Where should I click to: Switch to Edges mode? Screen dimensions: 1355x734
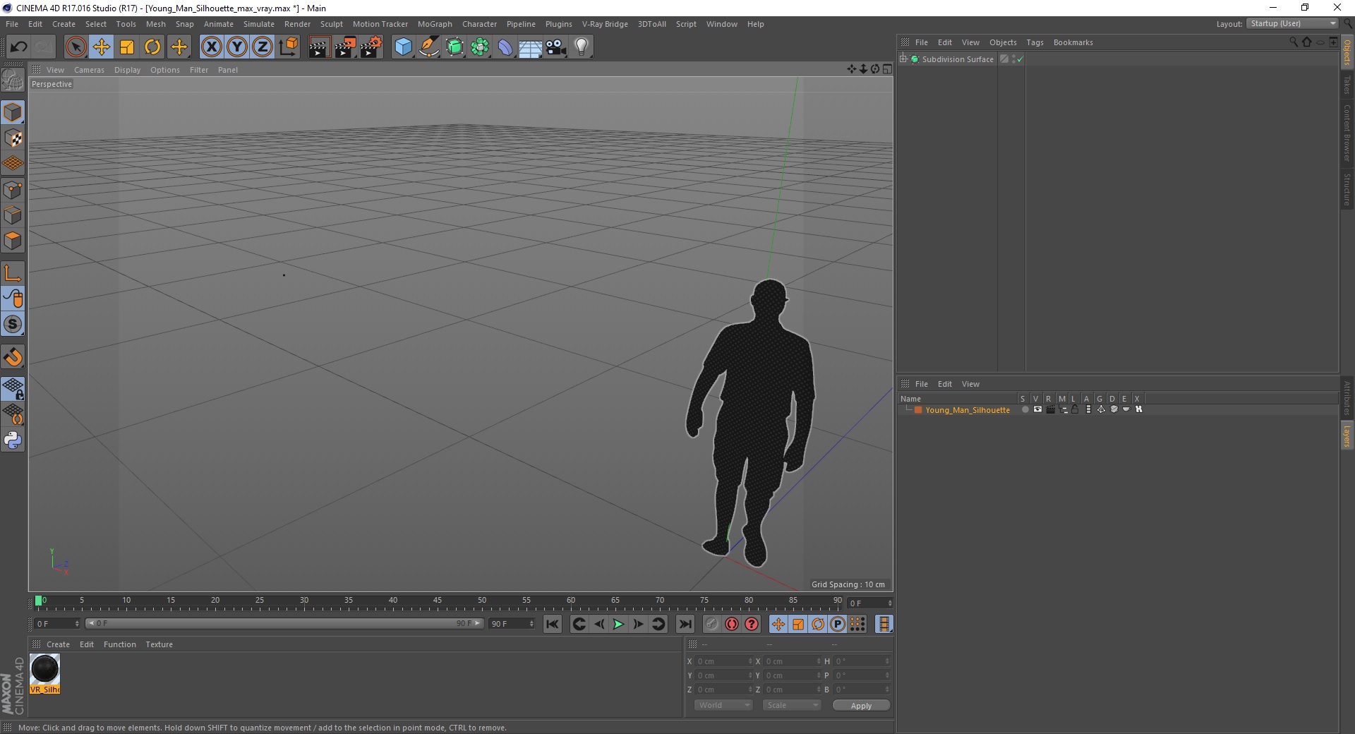[x=13, y=215]
